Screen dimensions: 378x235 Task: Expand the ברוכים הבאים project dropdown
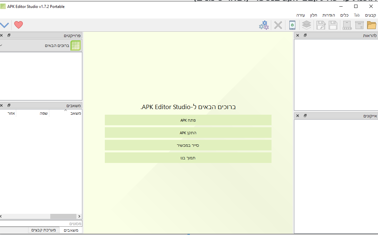(x=1, y=45)
